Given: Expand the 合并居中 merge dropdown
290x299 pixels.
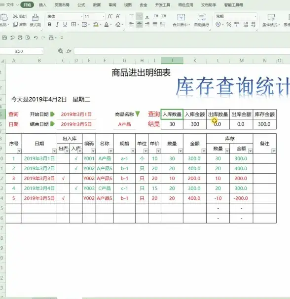Looking at the screenshot, I should tap(189, 25).
